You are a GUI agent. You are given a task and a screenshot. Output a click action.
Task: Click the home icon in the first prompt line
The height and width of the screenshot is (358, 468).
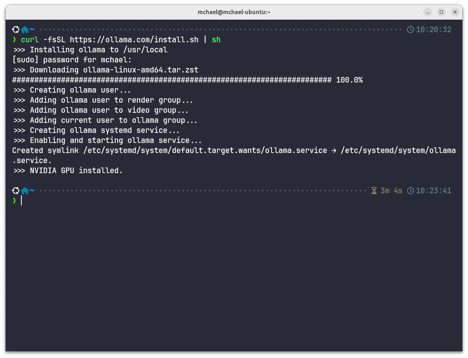(x=25, y=29)
